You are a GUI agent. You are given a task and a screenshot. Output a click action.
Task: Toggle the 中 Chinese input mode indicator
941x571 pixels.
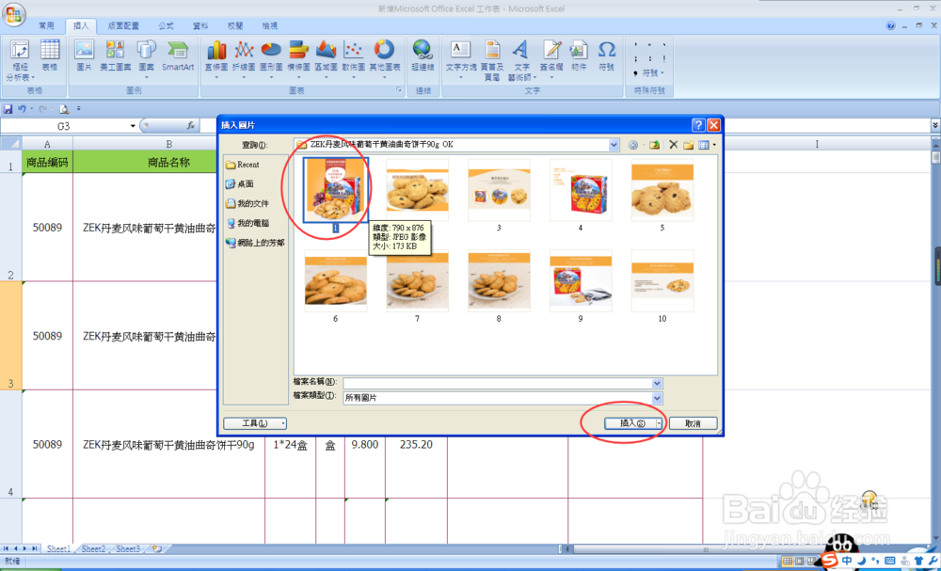848,561
